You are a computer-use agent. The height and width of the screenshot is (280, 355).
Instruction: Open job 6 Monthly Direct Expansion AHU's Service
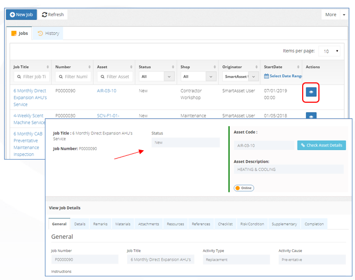point(30,98)
